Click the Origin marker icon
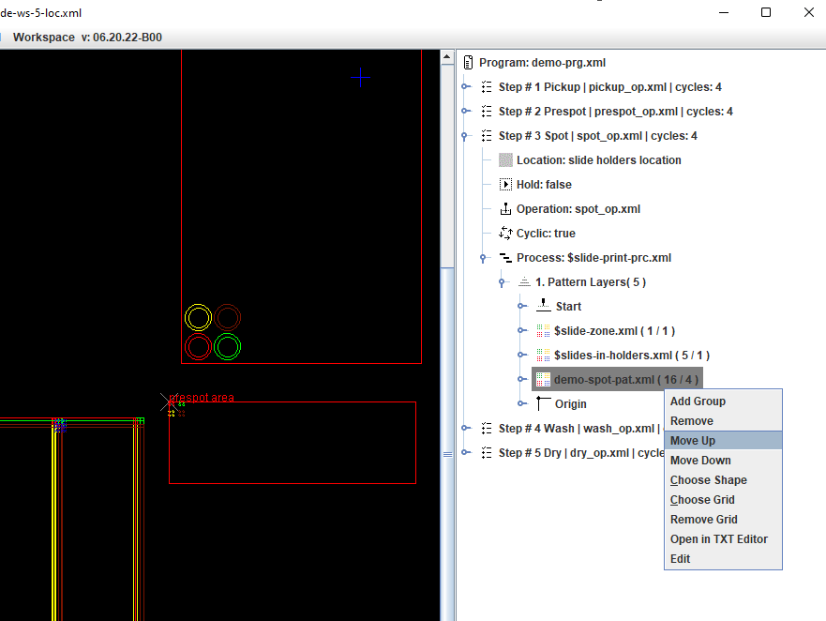This screenshot has height=621, width=826. pos(544,403)
